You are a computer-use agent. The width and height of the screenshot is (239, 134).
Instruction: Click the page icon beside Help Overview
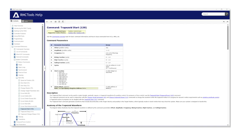(x=13, y=26)
